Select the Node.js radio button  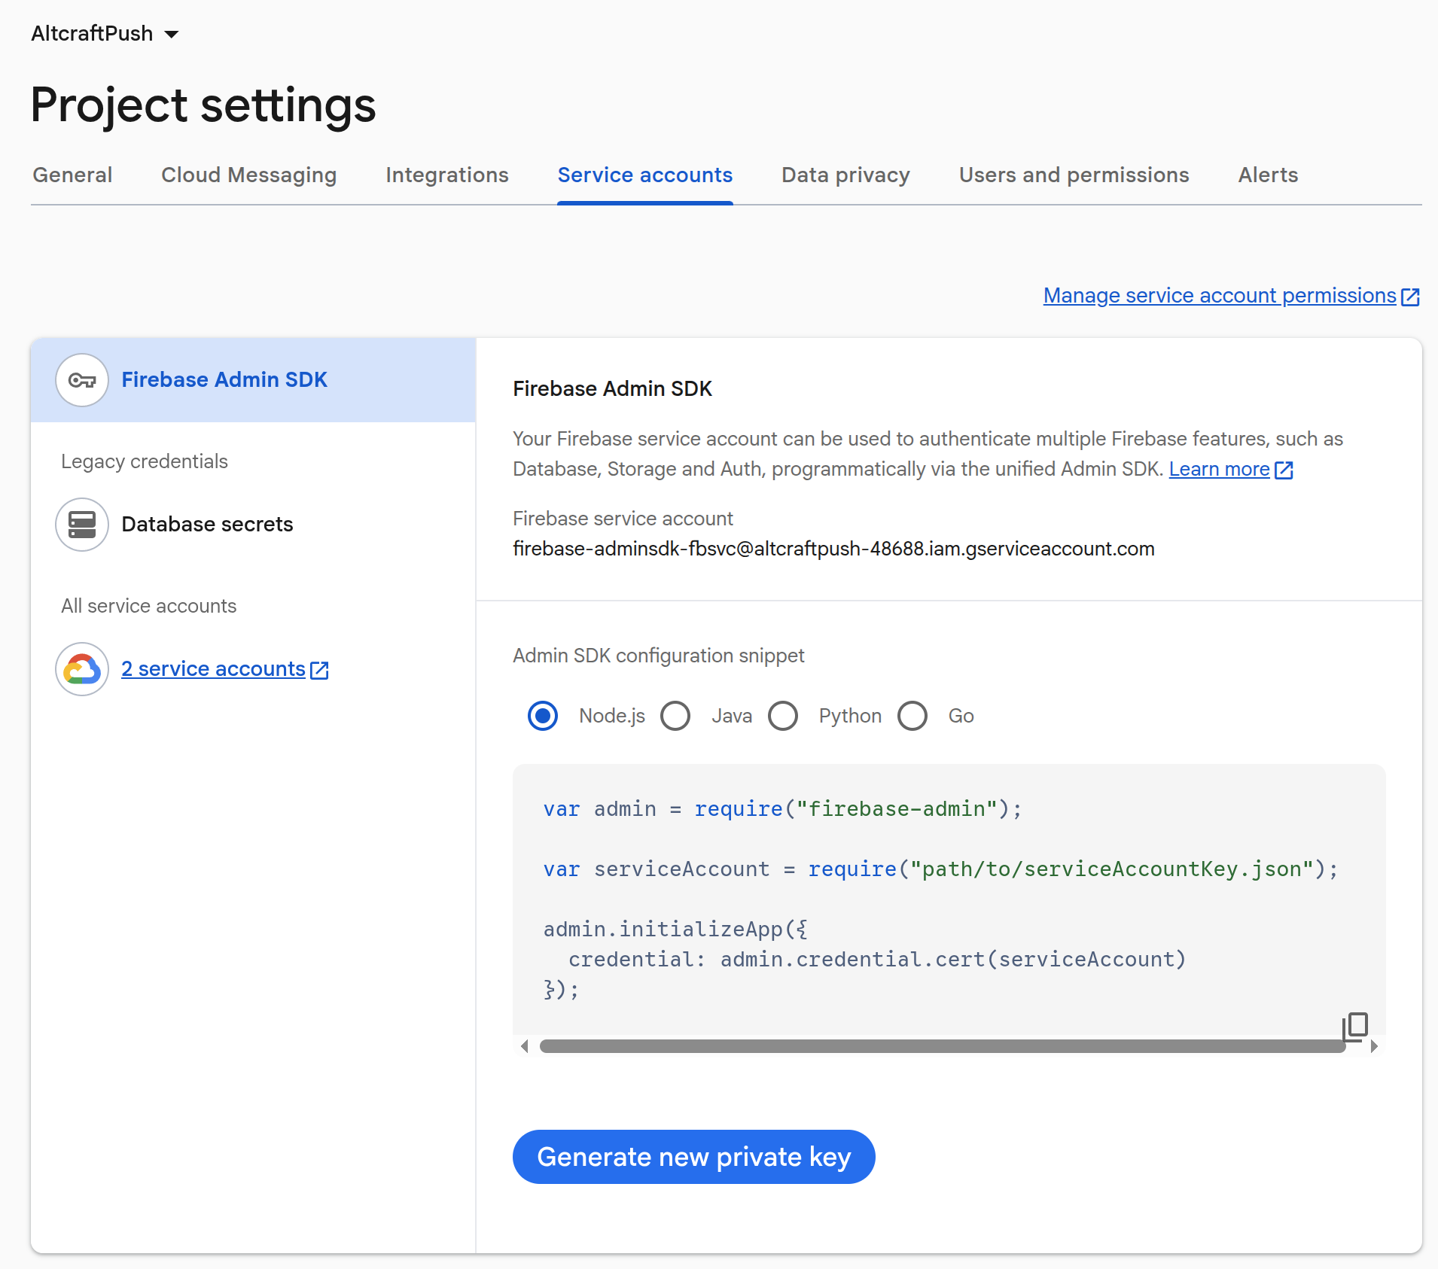pos(543,716)
